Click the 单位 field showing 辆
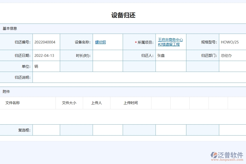 point(46,66)
